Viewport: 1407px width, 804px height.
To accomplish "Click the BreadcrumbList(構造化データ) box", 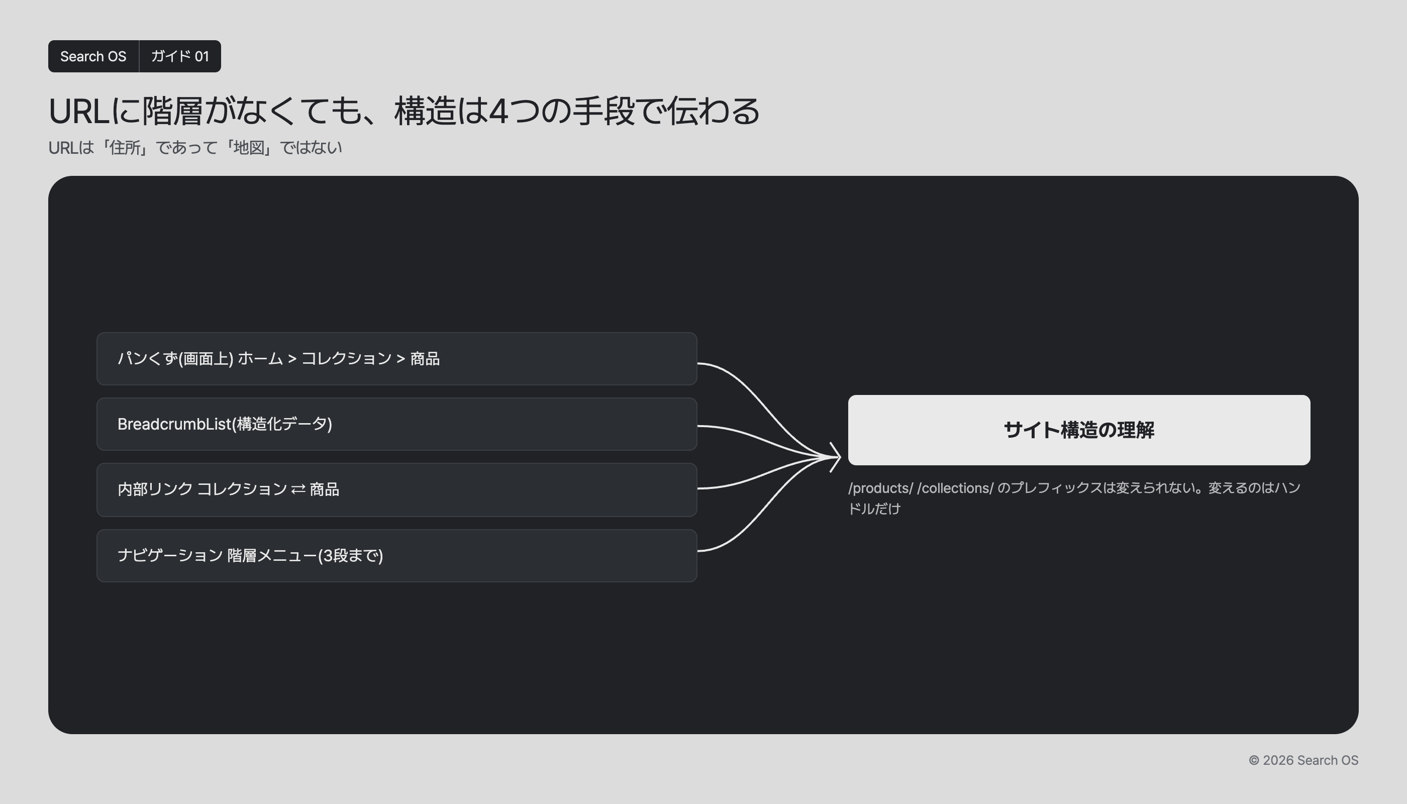I will [396, 424].
